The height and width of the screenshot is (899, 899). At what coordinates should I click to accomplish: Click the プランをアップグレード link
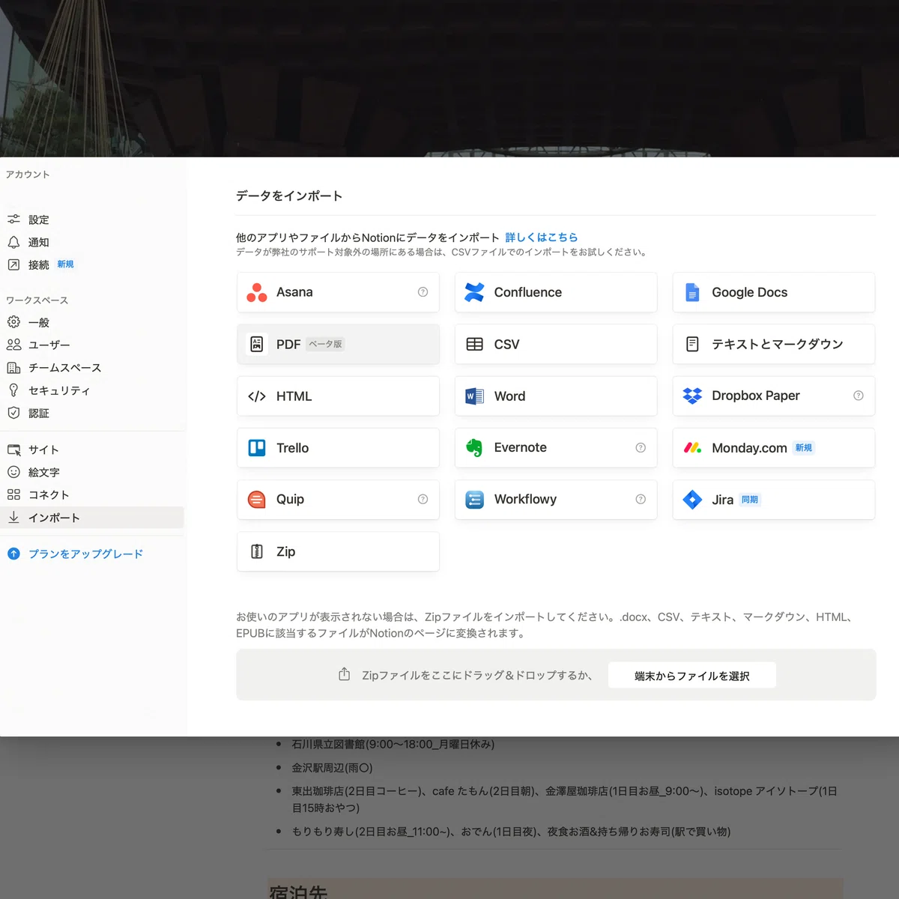click(x=85, y=554)
